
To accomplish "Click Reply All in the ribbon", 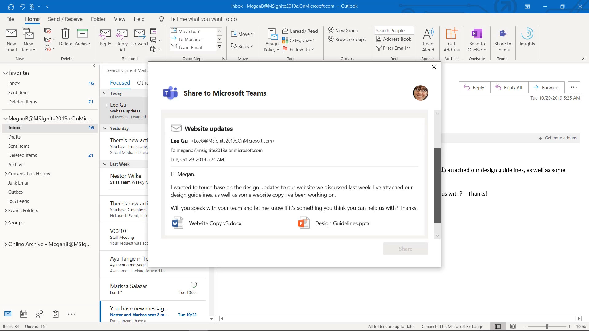I will 122,40.
